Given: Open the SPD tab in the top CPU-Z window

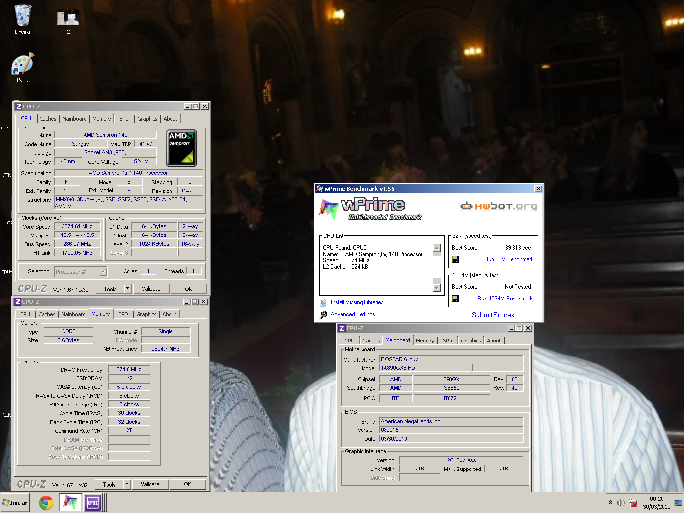Looking at the screenshot, I should (x=124, y=119).
